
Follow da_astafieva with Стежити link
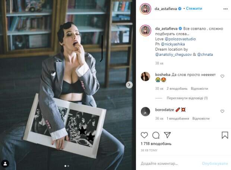[x=194, y=9]
